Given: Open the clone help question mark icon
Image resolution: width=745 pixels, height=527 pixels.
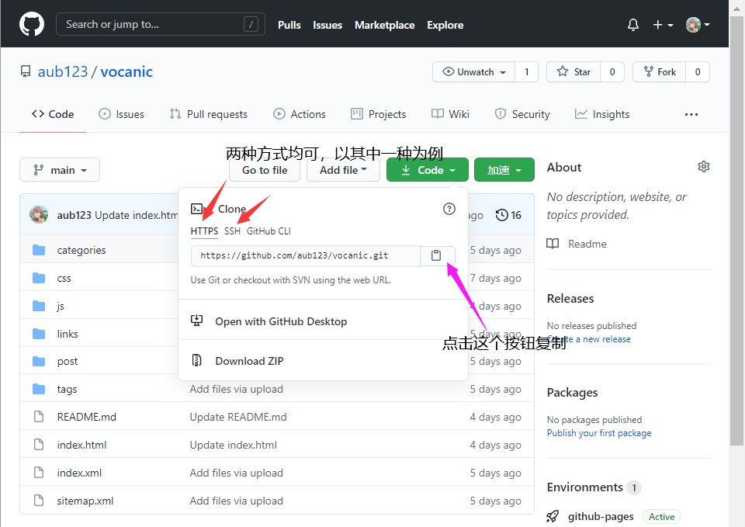Looking at the screenshot, I should 449,209.
